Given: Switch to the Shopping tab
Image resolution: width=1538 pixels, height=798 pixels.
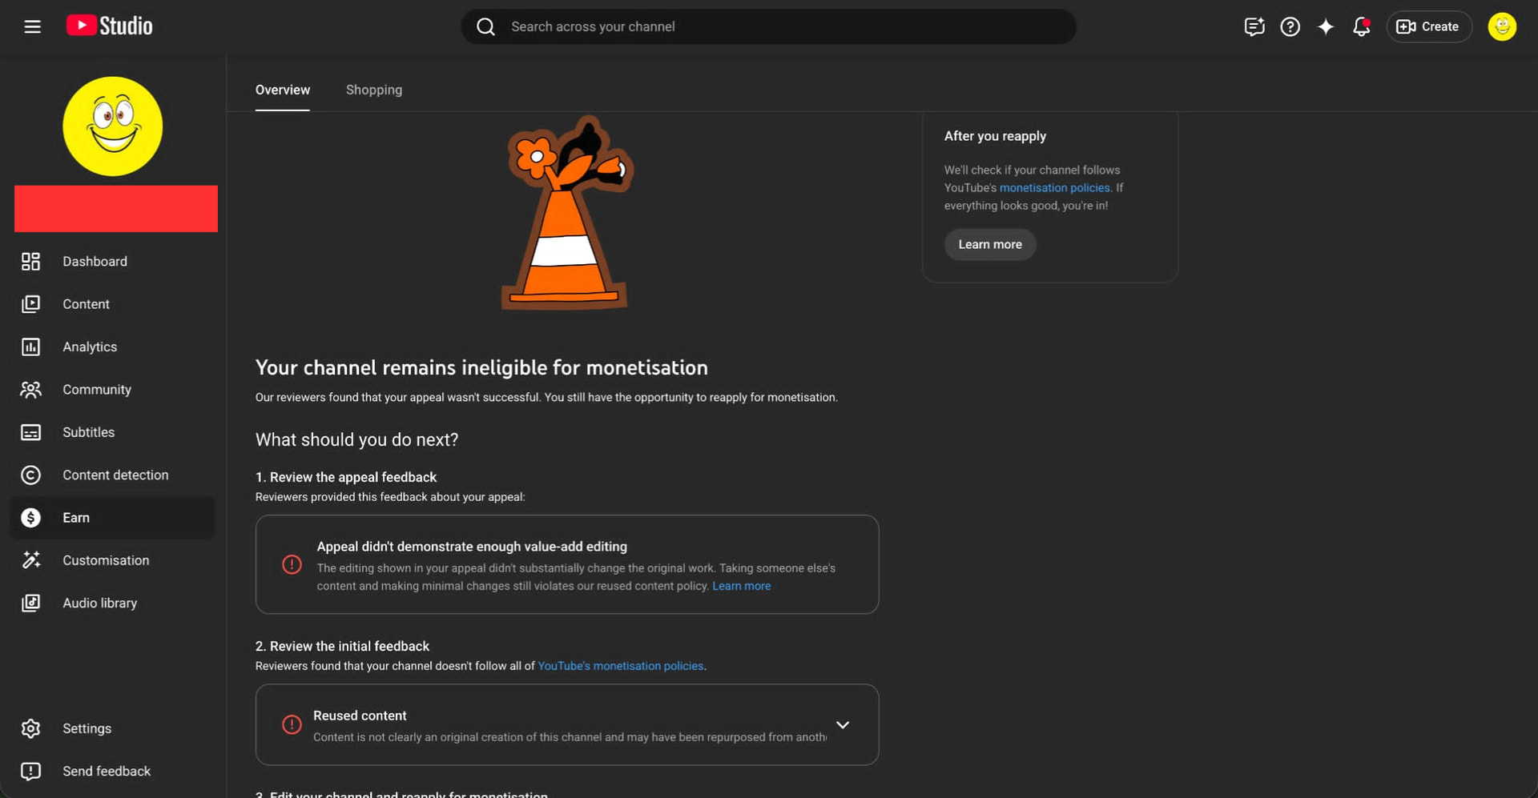Looking at the screenshot, I should (374, 90).
